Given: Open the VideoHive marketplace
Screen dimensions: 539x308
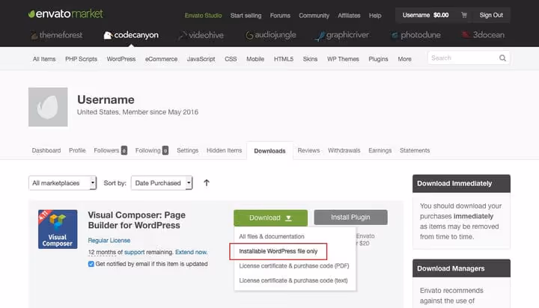Looking at the screenshot, I should point(201,35).
